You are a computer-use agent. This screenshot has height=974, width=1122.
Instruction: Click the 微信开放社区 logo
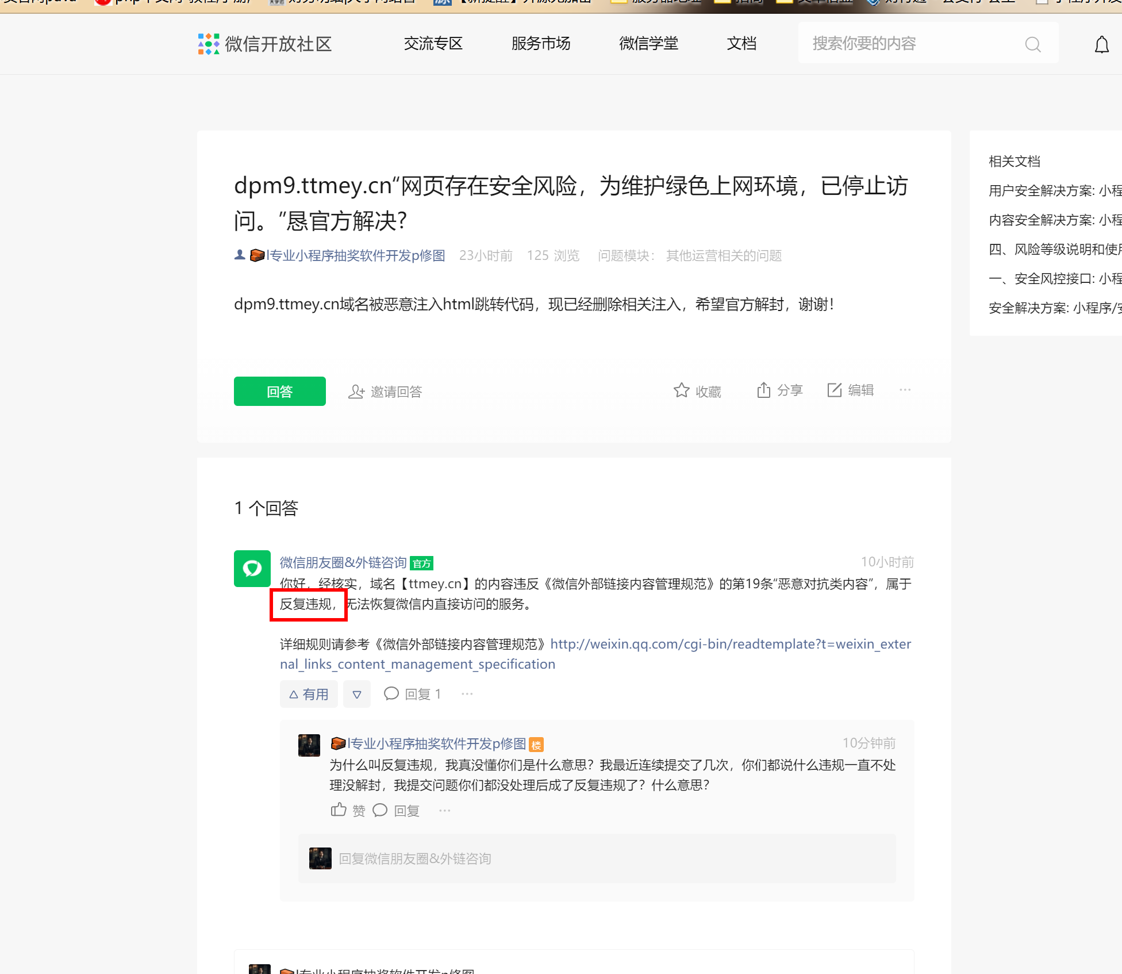pyautogui.click(x=265, y=44)
